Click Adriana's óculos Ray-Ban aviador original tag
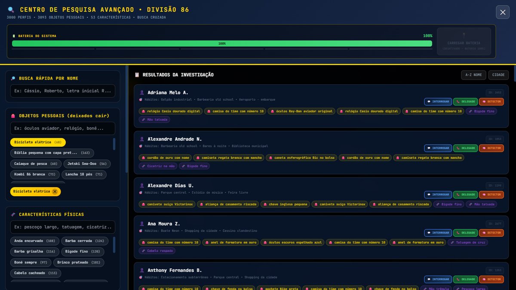 tap(301, 111)
